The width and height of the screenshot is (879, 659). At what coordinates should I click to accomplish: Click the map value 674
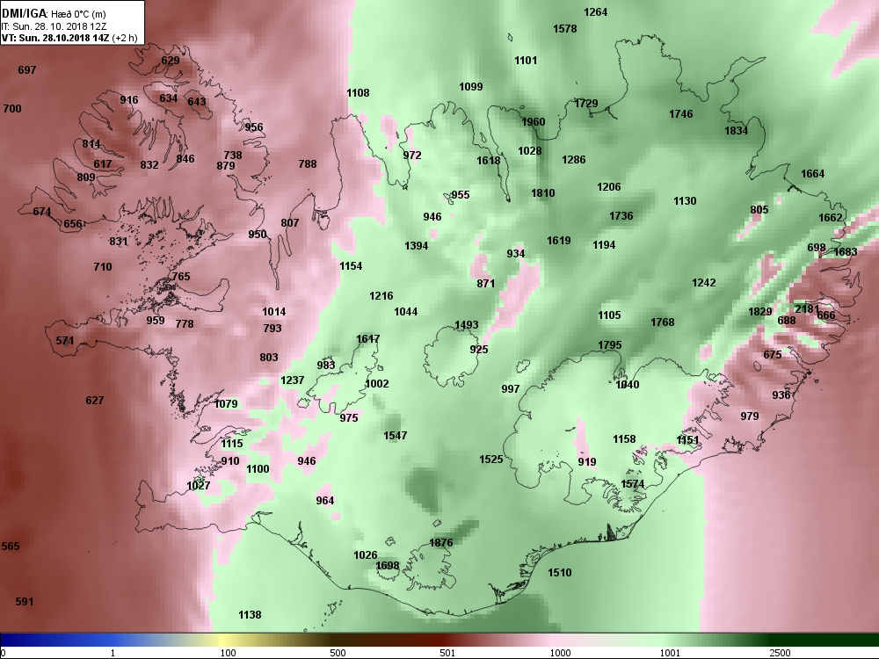point(42,212)
